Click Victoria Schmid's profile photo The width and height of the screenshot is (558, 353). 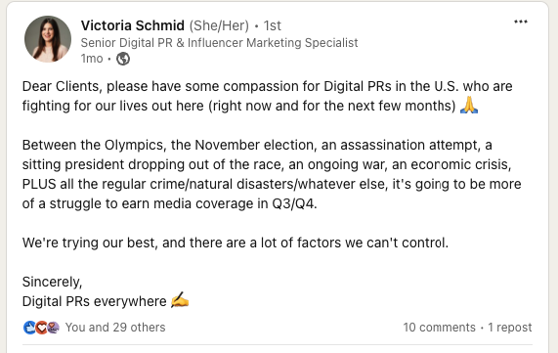(48, 39)
